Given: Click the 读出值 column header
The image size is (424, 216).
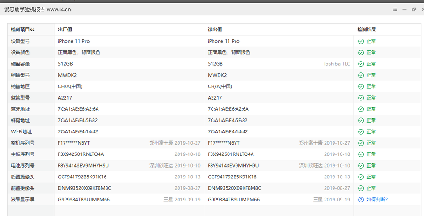Looking at the screenshot, I should coord(215,30).
